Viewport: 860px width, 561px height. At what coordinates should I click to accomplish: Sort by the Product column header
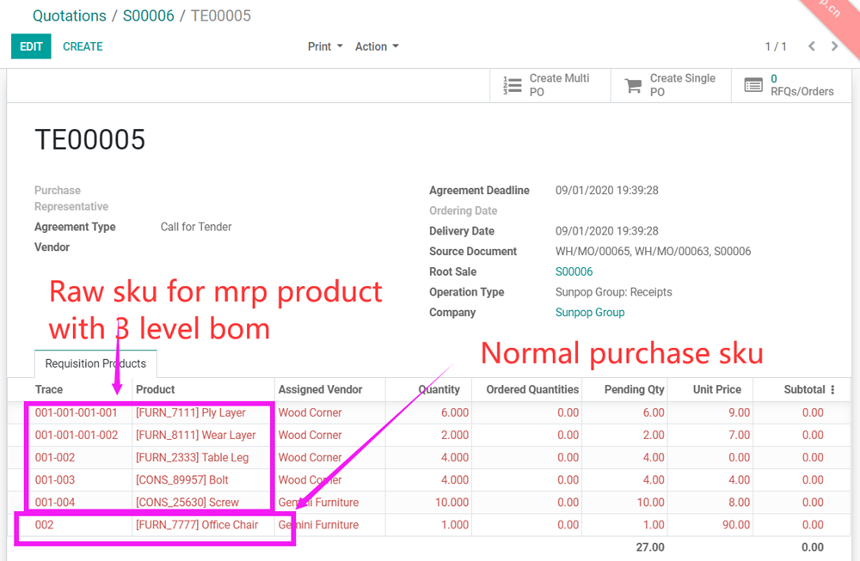[x=156, y=389]
